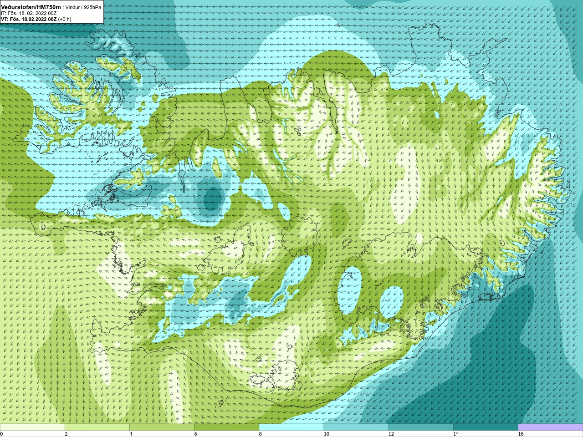Select the 0–2 pale cream legend swatch
The width and height of the screenshot is (583, 437).
pos(32,427)
